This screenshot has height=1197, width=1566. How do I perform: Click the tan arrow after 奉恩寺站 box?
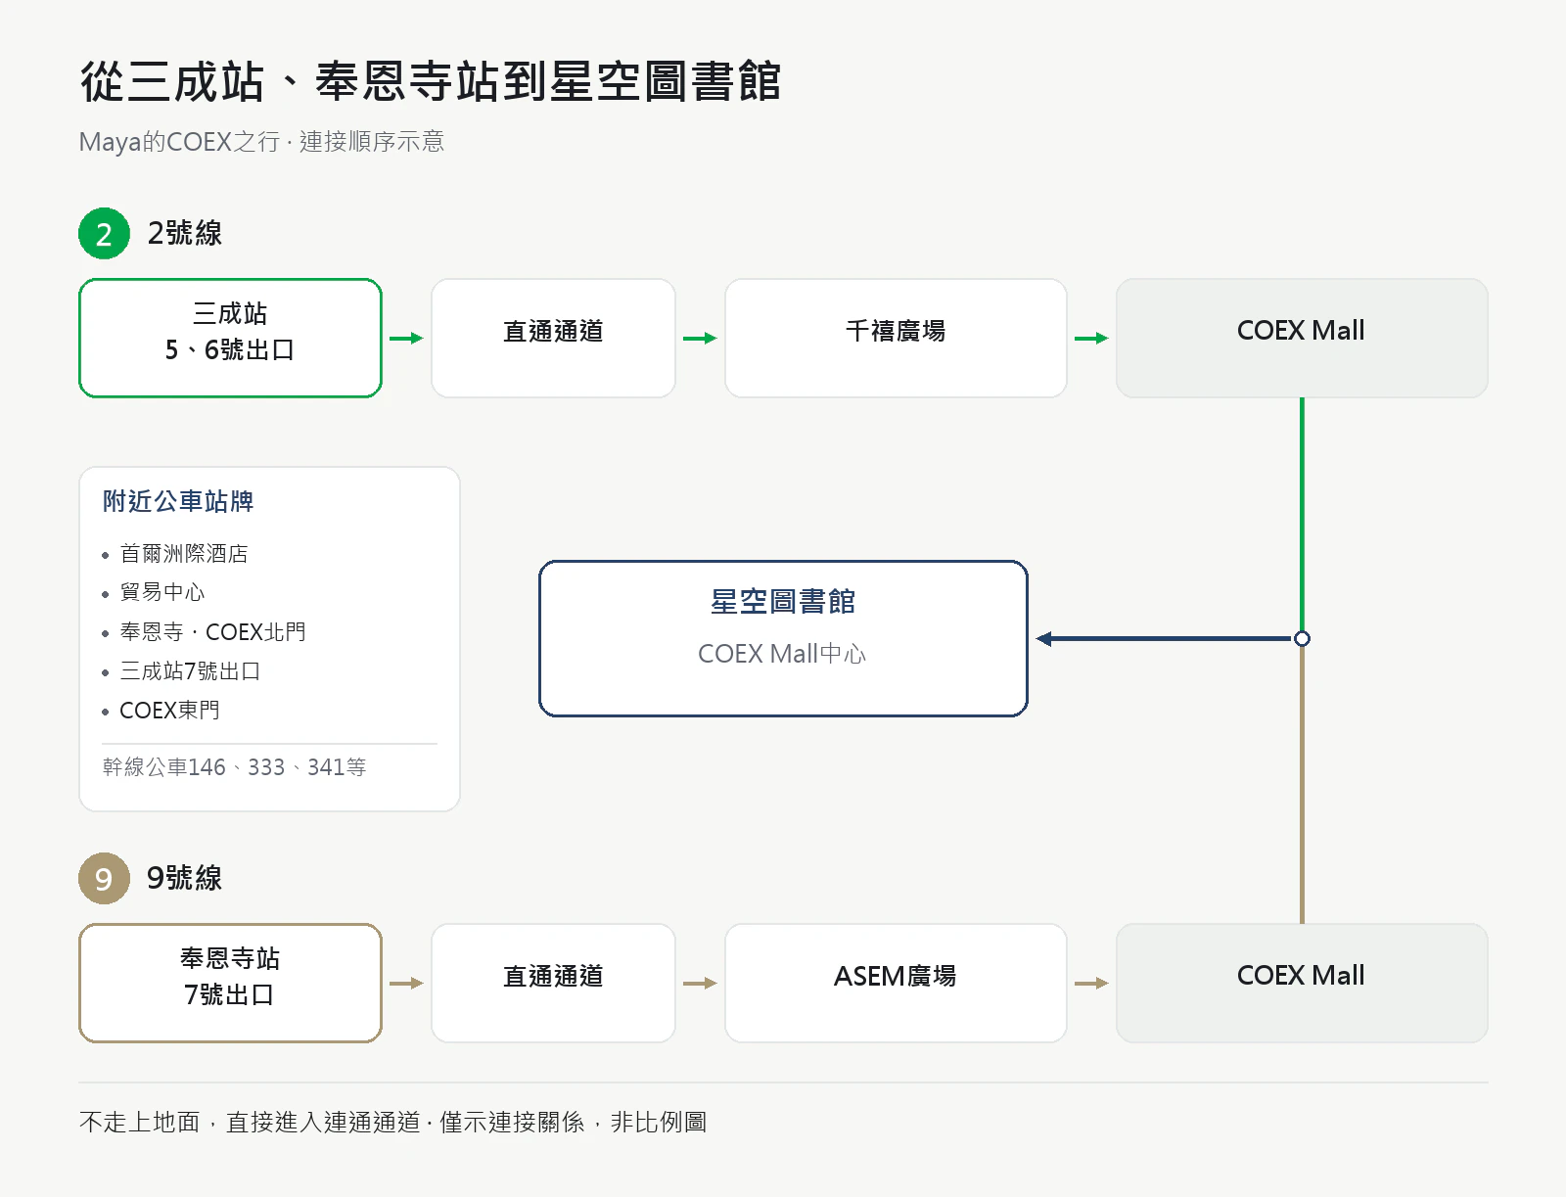coord(406,983)
